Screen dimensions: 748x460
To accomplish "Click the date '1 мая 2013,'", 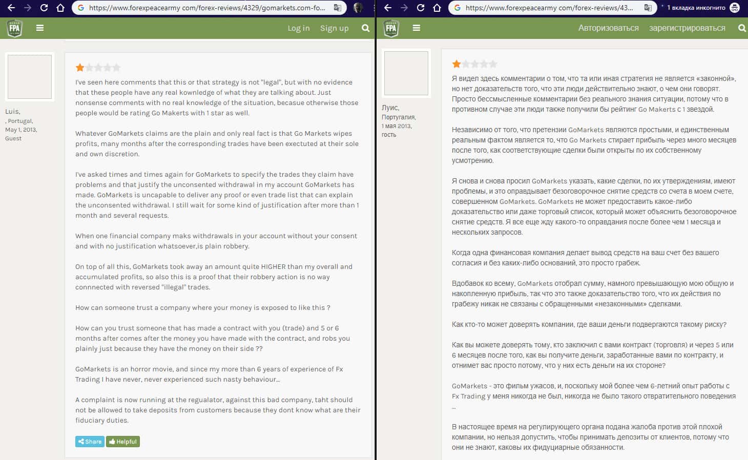I will 397,126.
